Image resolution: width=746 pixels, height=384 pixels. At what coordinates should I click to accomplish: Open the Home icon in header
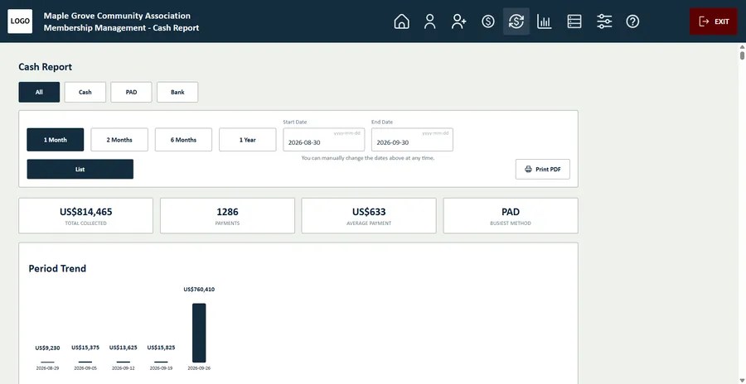pos(401,22)
